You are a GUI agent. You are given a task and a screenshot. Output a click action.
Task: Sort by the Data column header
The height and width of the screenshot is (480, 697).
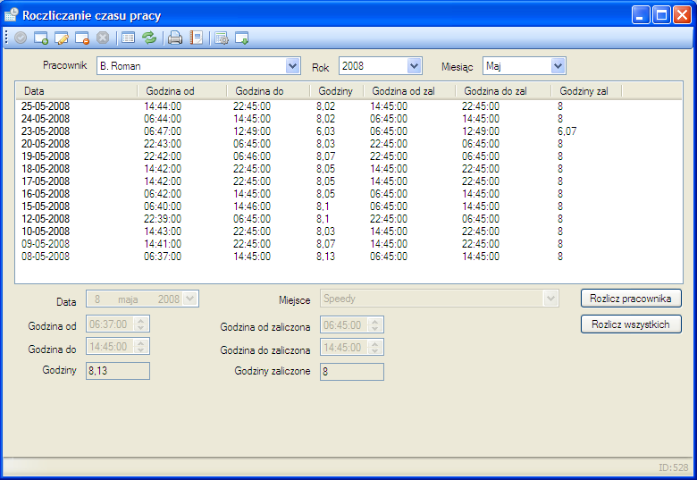coord(77,91)
